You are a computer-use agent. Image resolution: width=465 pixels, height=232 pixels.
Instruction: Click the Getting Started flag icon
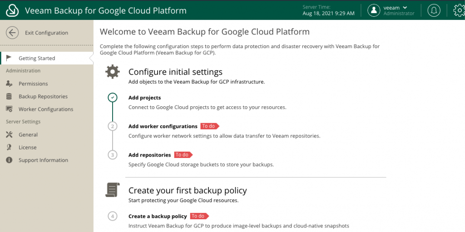pos(9,58)
